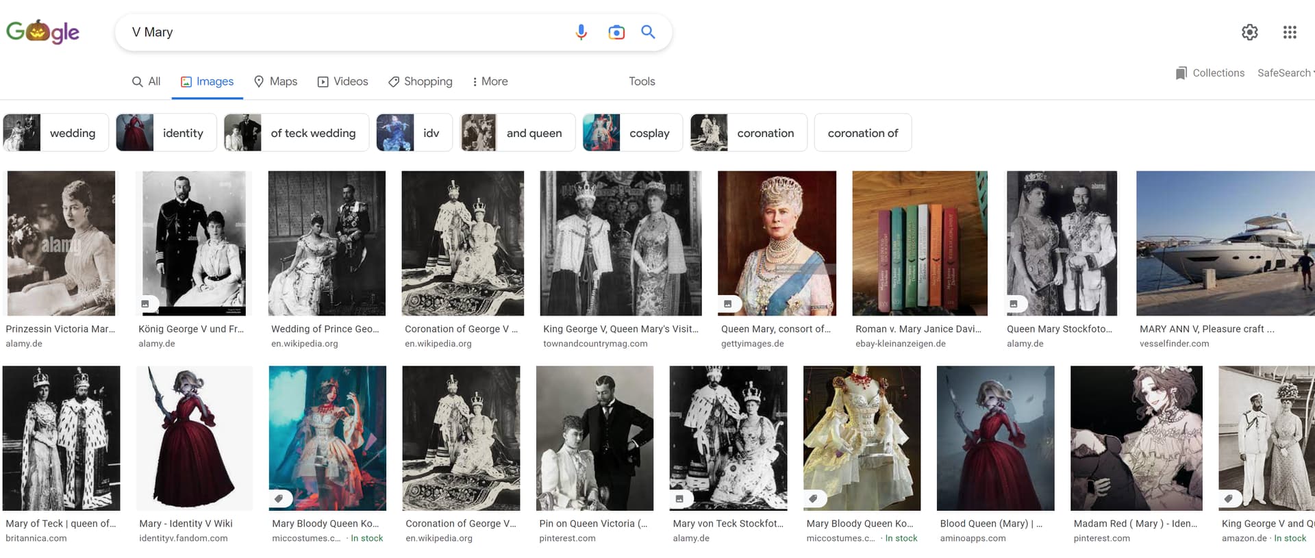Click the aminoapps.com source link
The height and width of the screenshot is (558, 1315).
click(x=973, y=538)
